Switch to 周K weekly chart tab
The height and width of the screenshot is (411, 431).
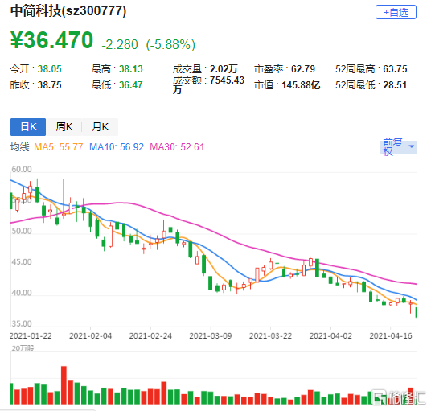64,127
